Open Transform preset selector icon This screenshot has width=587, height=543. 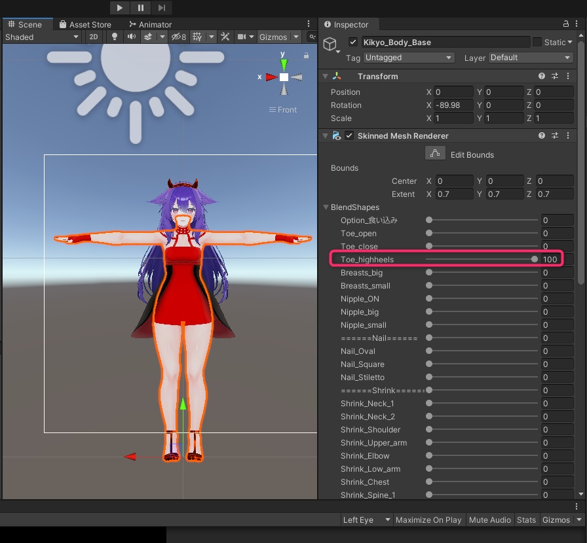[x=555, y=76]
